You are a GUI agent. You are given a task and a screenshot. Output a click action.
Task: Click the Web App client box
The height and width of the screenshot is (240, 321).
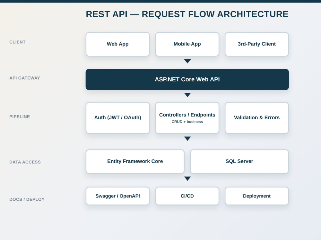point(118,44)
